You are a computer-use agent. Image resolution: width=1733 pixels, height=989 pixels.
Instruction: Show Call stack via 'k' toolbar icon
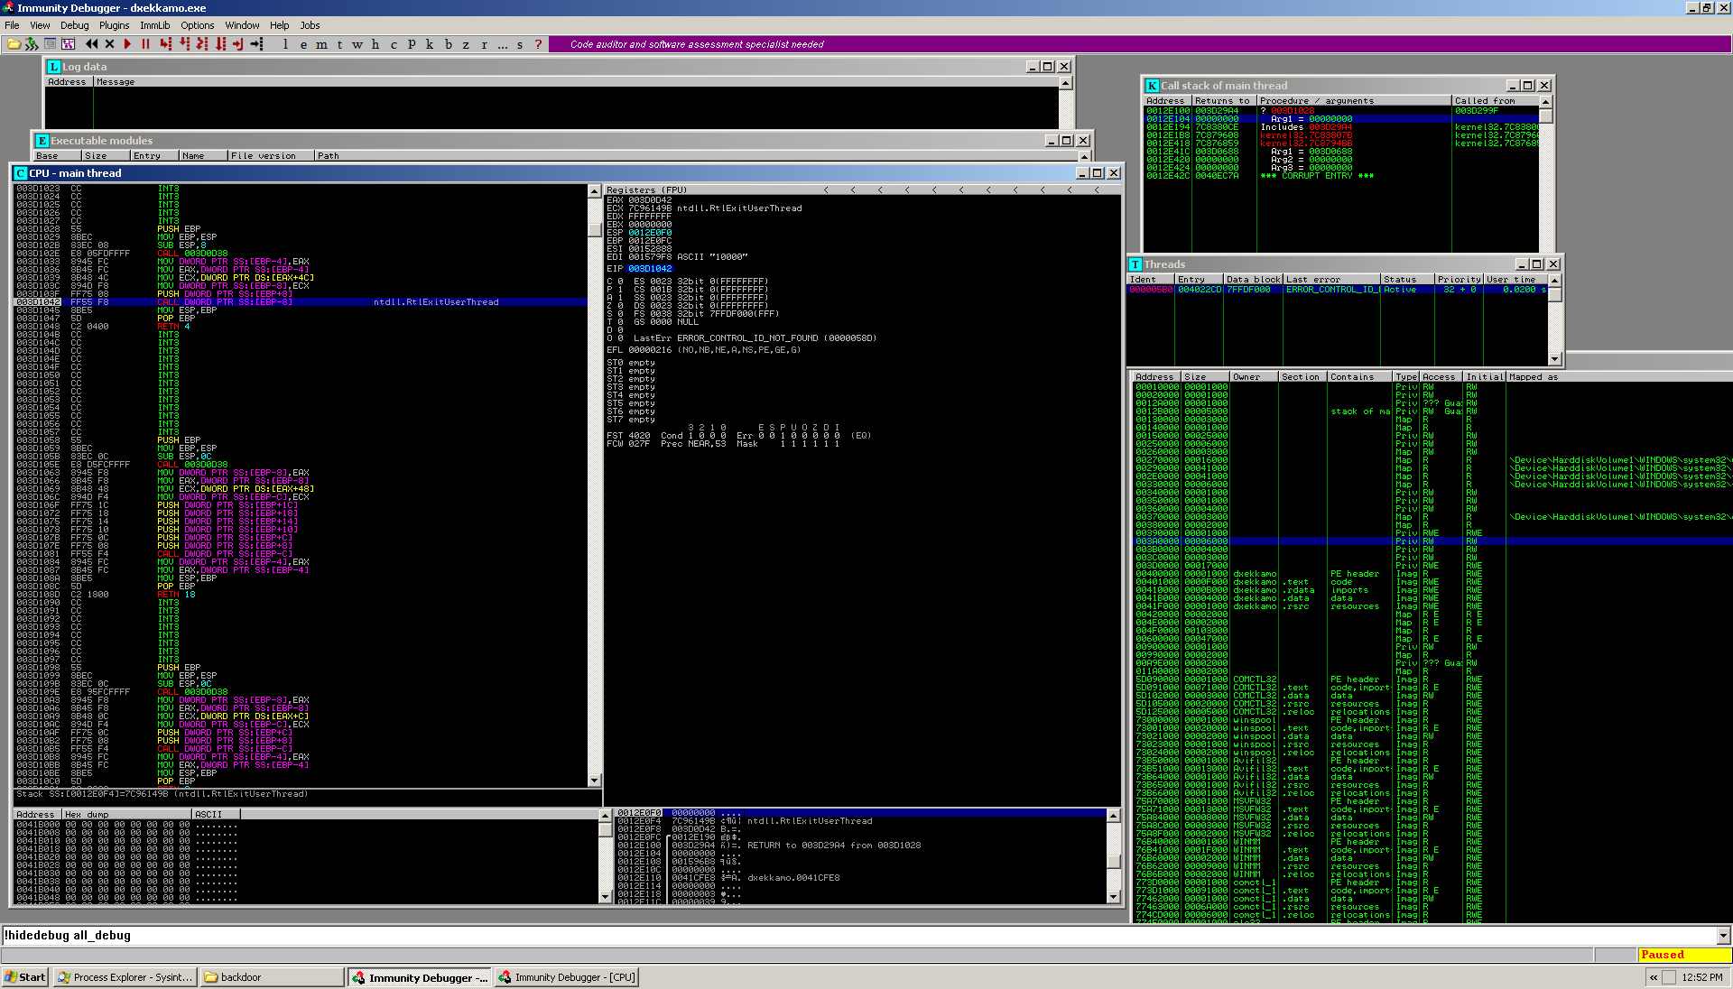pyautogui.click(x=430, y=43)
